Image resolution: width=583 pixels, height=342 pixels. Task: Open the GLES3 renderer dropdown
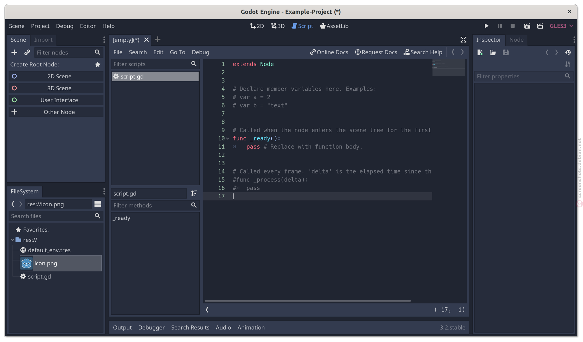pos(561,26)
